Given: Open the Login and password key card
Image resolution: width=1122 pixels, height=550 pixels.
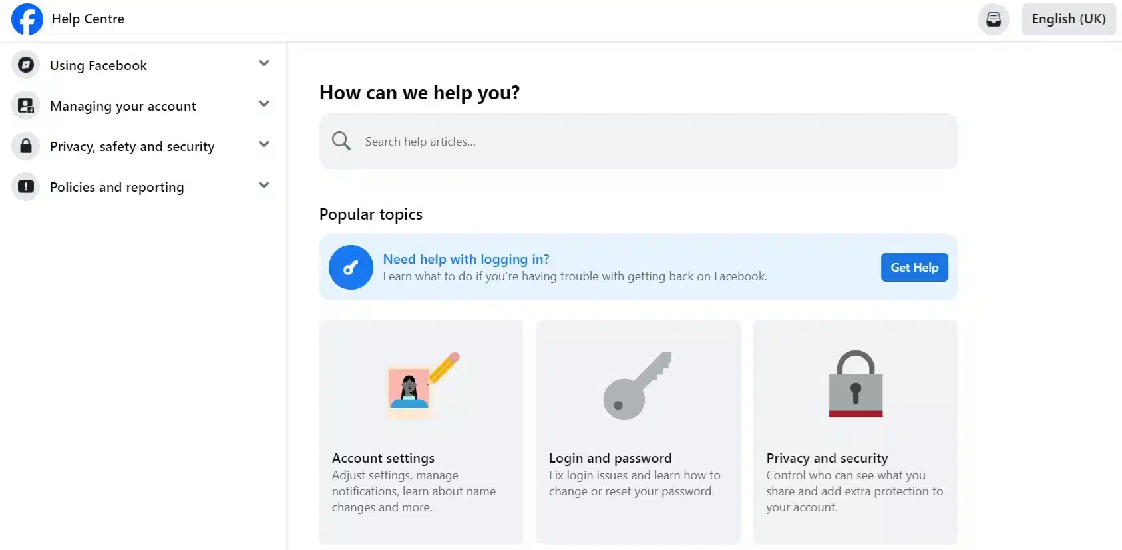Looking at the screenshot, I should point(638,431).
